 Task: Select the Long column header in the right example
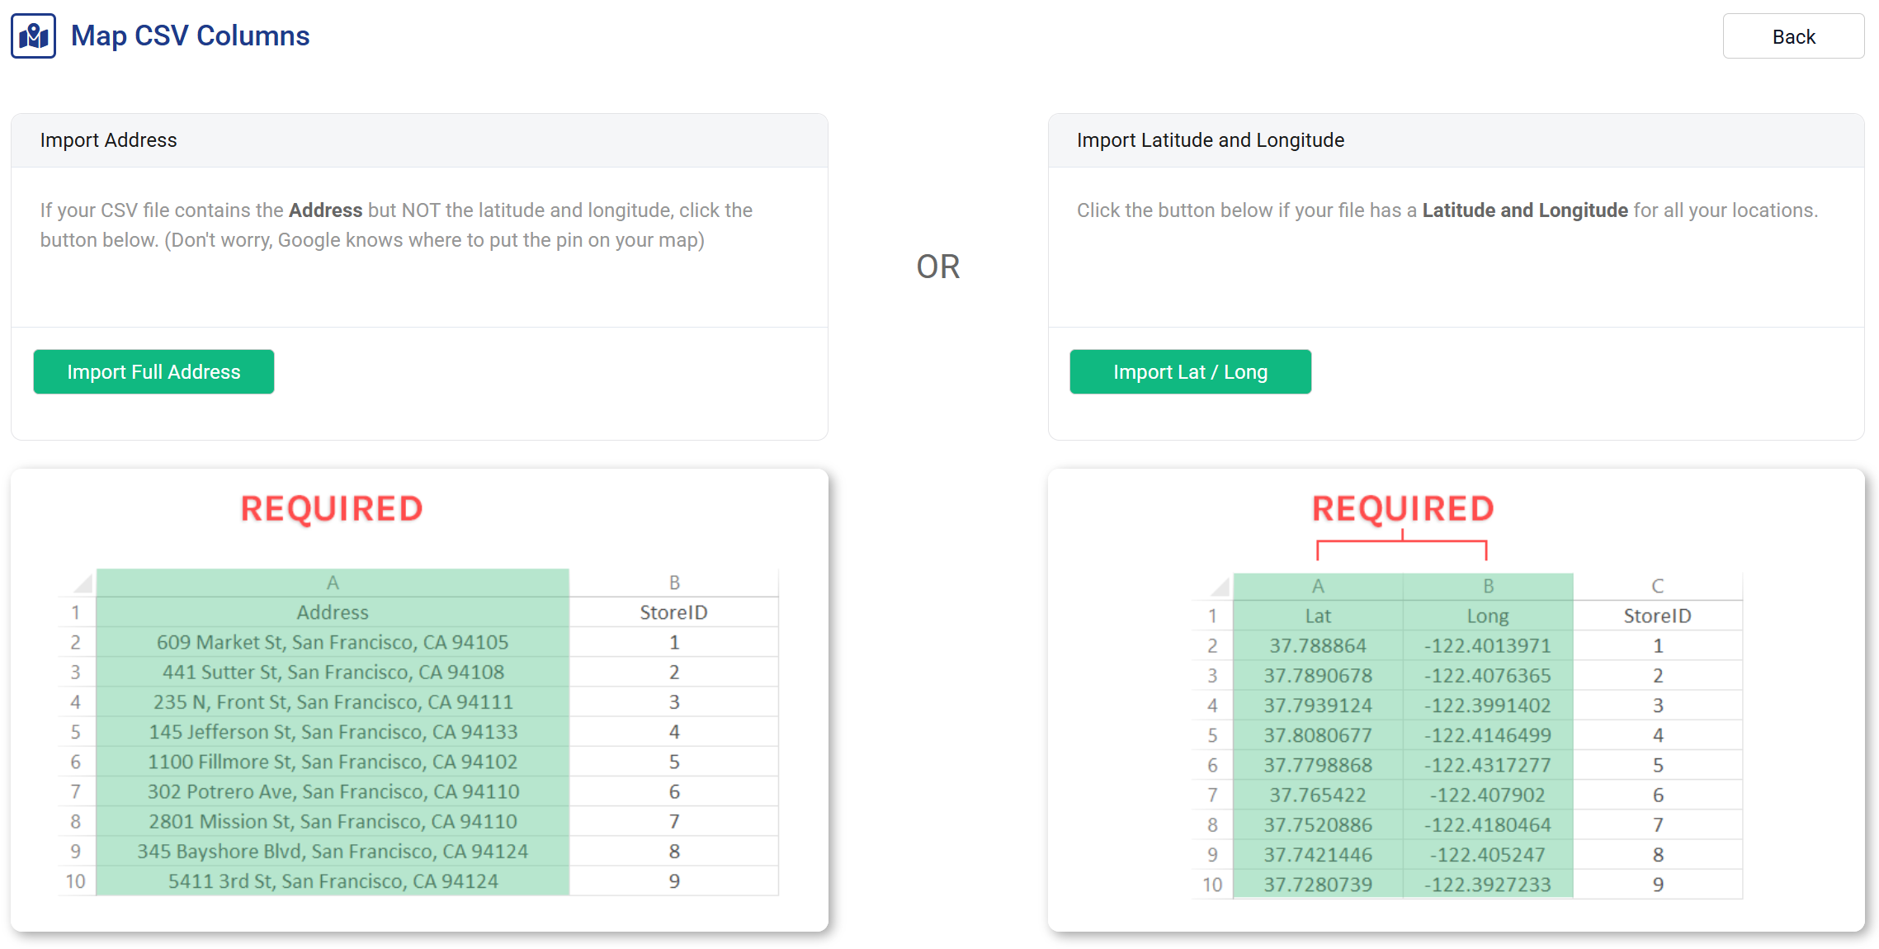(x=1488, y=615)
